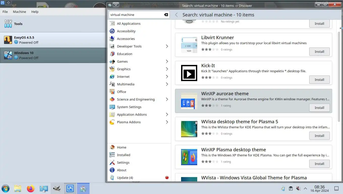343x194 pixels.
Task: Click the Settings tools icon in Discover
Action: tap(112, 162)
